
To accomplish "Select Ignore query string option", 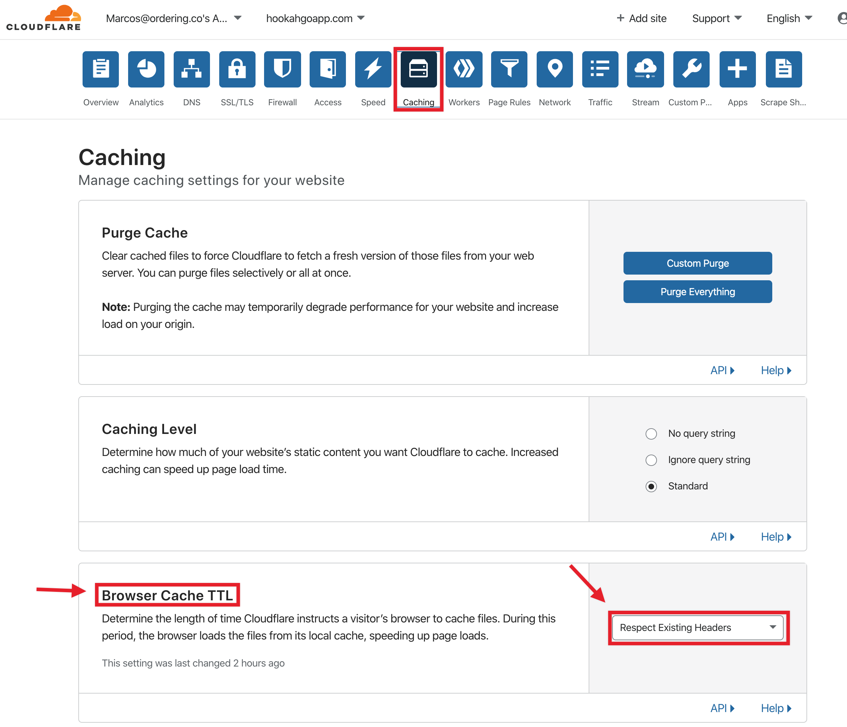I will (651, 460).
